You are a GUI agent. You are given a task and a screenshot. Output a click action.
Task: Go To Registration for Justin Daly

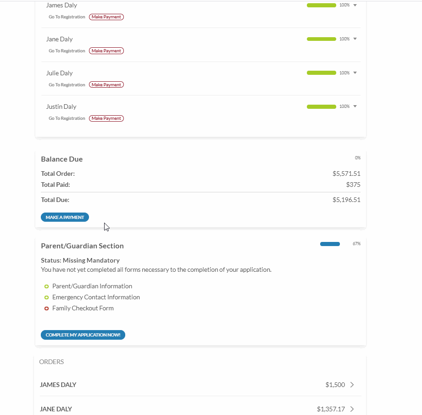[x=67, y=118]
